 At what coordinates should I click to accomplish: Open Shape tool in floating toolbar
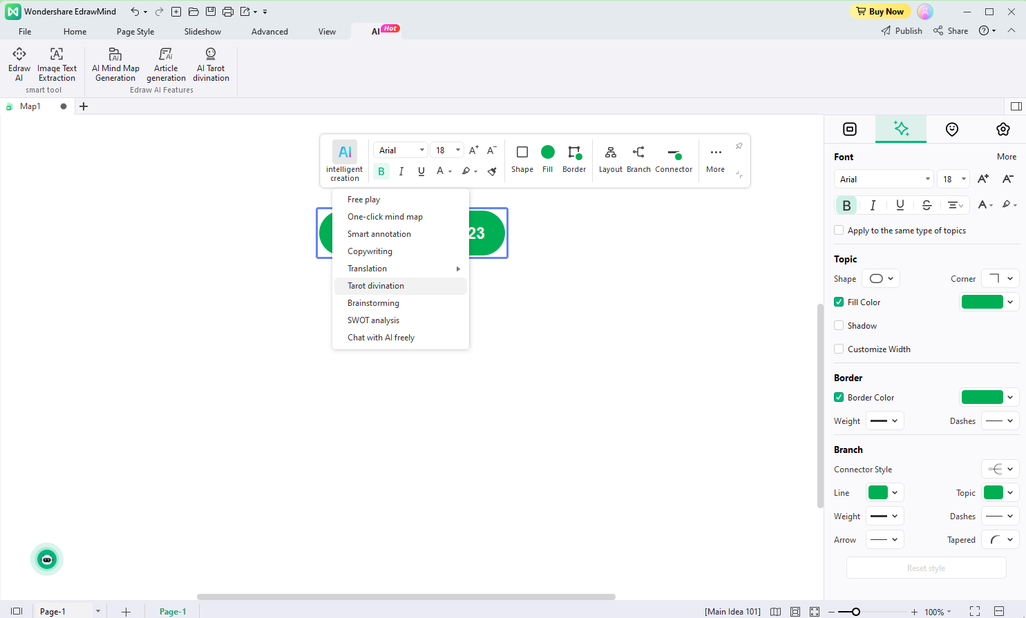[522, 159]
